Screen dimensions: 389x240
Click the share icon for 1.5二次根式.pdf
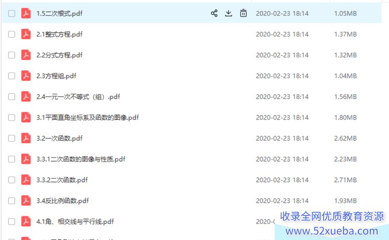click(x=214, y=13)
